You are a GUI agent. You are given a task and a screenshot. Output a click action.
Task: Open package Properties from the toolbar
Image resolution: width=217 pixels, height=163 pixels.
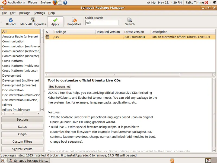point(74,20)
